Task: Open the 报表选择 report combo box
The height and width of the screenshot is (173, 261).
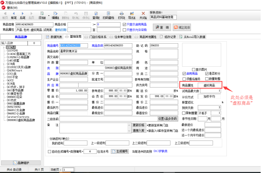Action: click(163, 17)
